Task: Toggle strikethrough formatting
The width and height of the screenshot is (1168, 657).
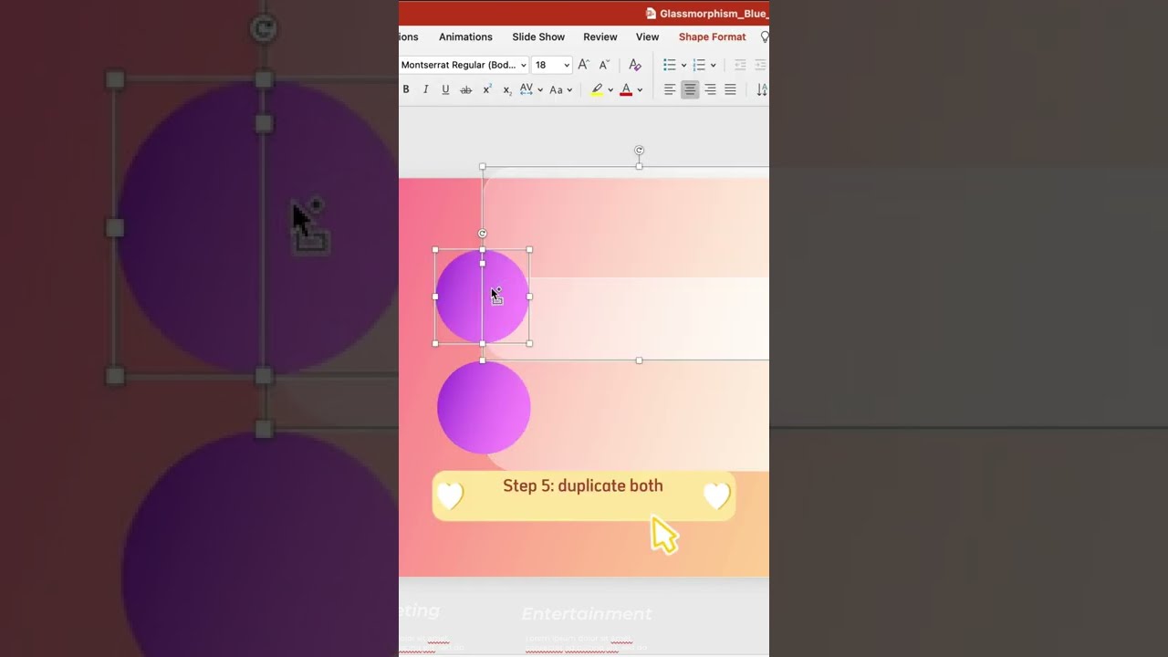Action: pyautogui.click(x=465, y=89)
